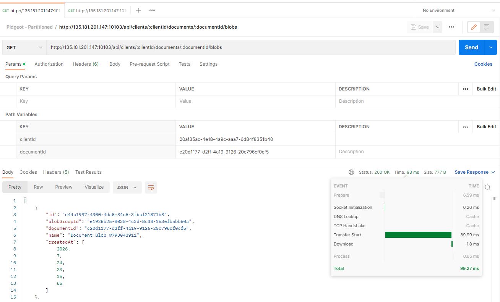Open response Headers (5) tab

(56, 172)
